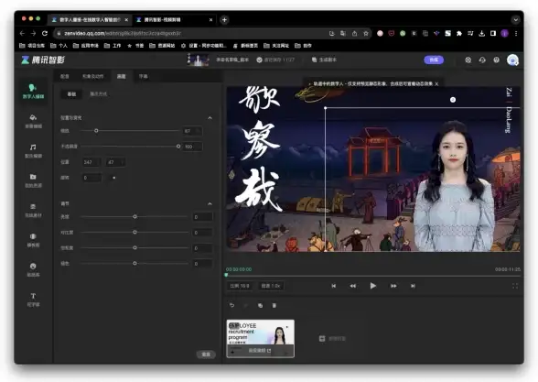Open the online materials sidebar icon
Viewport: 538px width, 382px height.
point(33,211)
